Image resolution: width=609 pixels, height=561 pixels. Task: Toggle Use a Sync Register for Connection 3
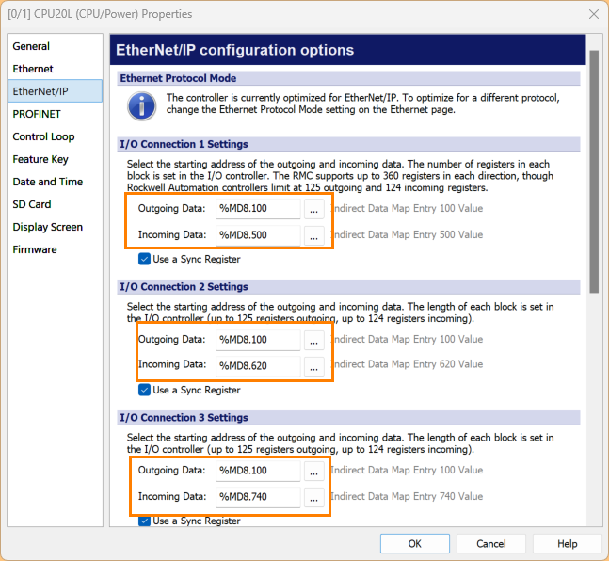pyautogui.click(x=144, y=521)
